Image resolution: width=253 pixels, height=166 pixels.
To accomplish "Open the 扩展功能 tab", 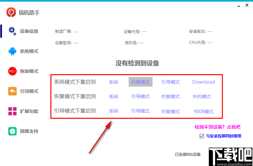I will (x=29, y=111).
